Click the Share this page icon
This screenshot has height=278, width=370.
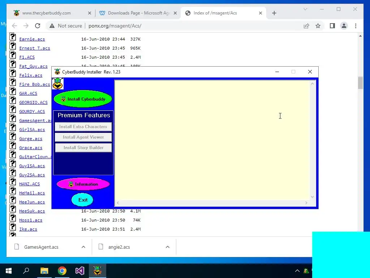point(306,26)
